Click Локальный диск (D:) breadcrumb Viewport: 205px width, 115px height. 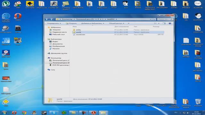pos(85,19)
